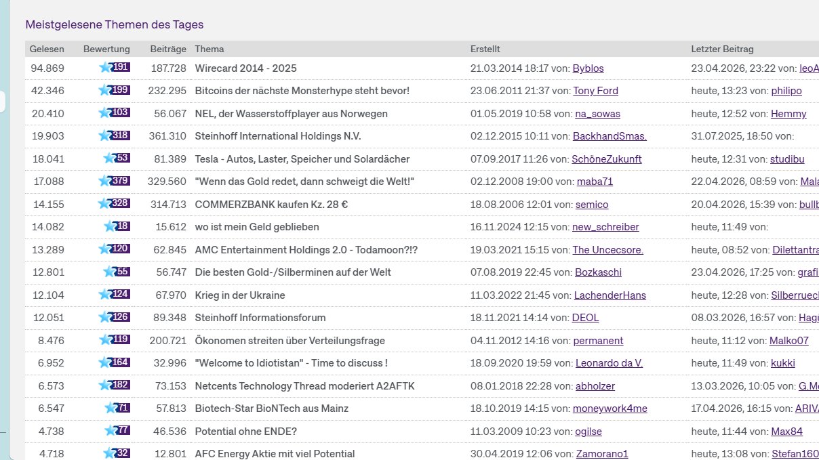Open Tesla - Autos, Laster, Speicher thread
This screenshot has height=460, width=819.
302,159
